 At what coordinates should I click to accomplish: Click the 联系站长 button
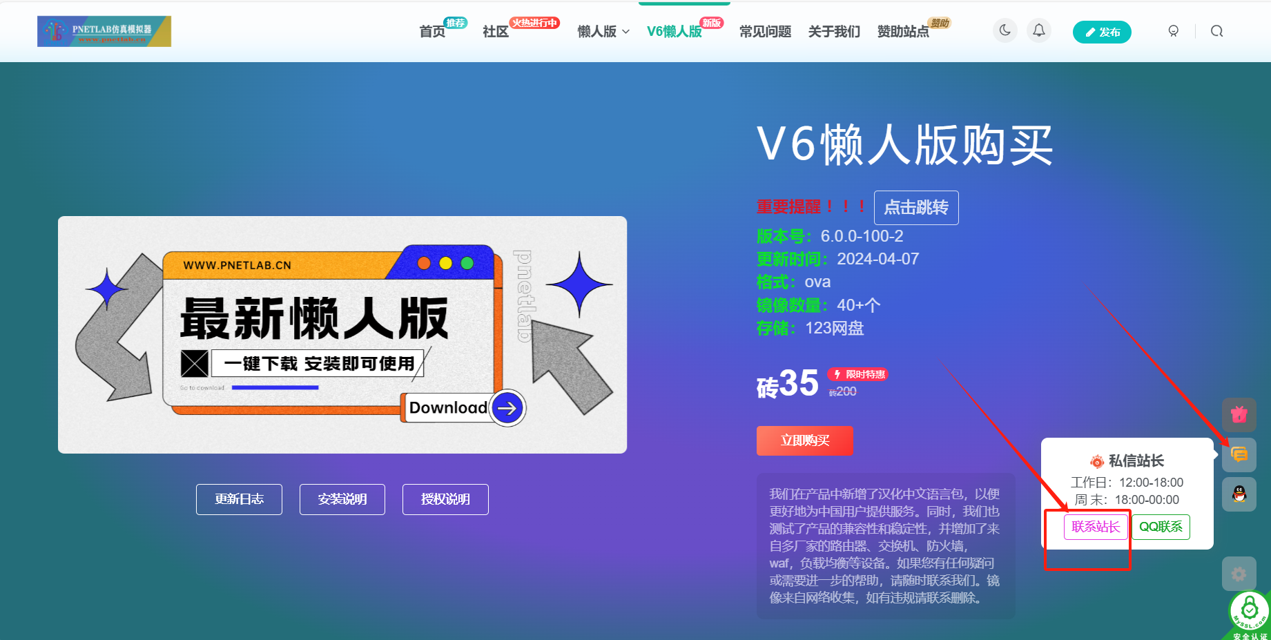point(1096,527)
